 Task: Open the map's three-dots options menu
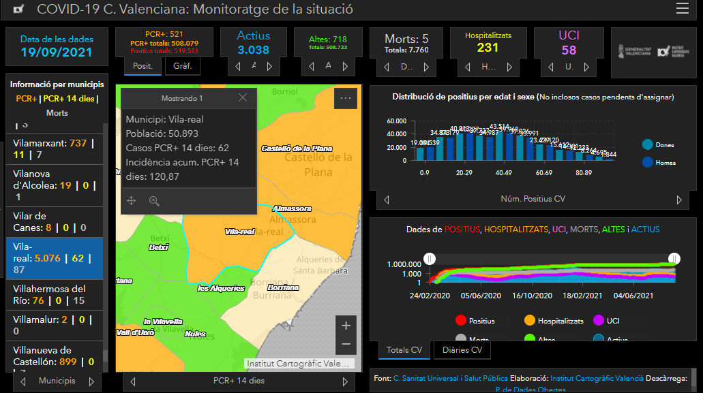(346, 98)
